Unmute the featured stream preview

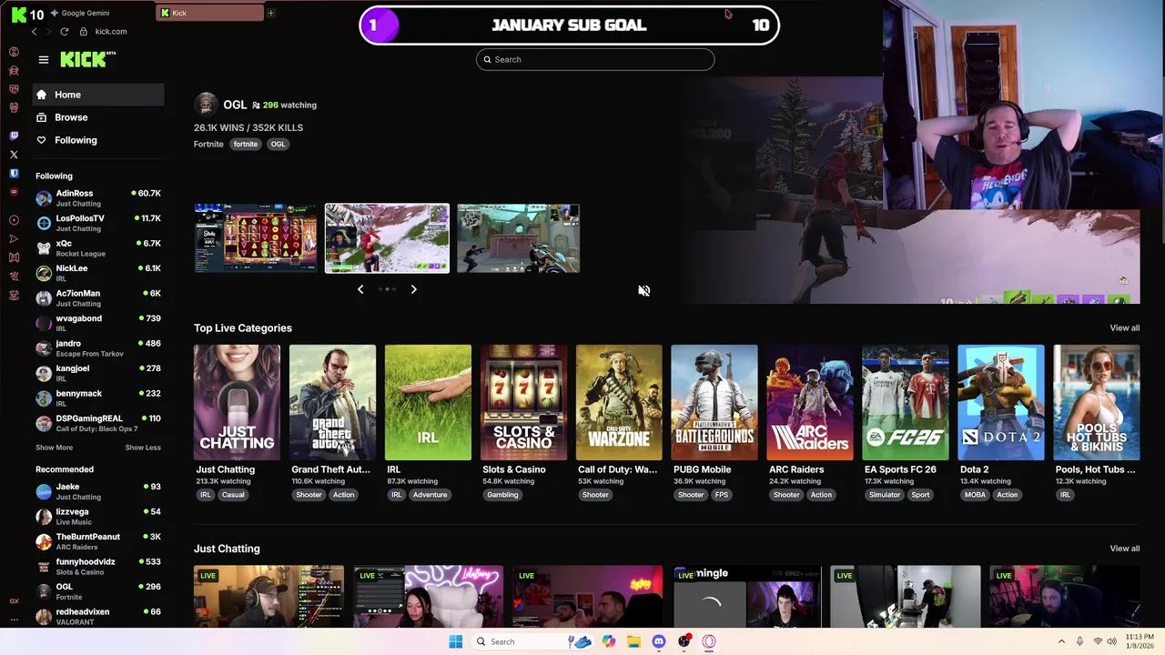pyautogui.click(x=643, y=291)
